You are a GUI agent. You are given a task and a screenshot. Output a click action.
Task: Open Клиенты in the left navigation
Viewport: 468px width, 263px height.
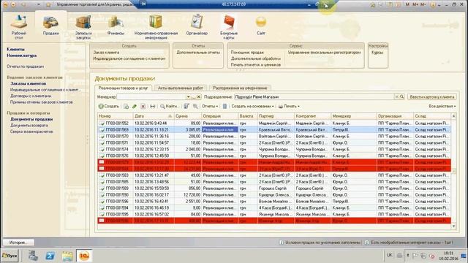point(15,49)
